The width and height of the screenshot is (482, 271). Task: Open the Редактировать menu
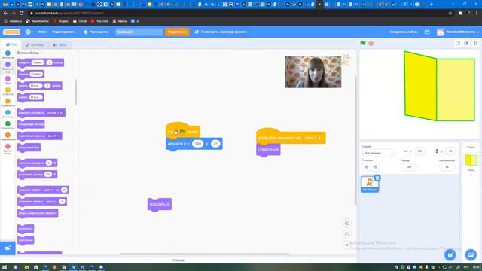click(x=63, y=32)
